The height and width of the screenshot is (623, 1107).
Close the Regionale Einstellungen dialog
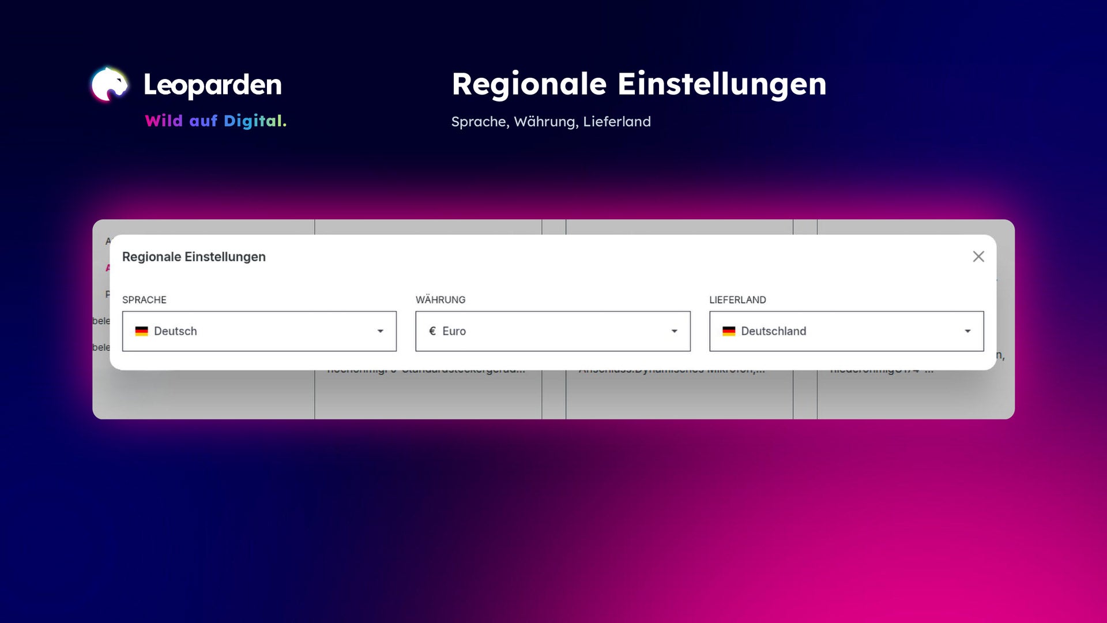pyautogui.click(x=978, y=257)
